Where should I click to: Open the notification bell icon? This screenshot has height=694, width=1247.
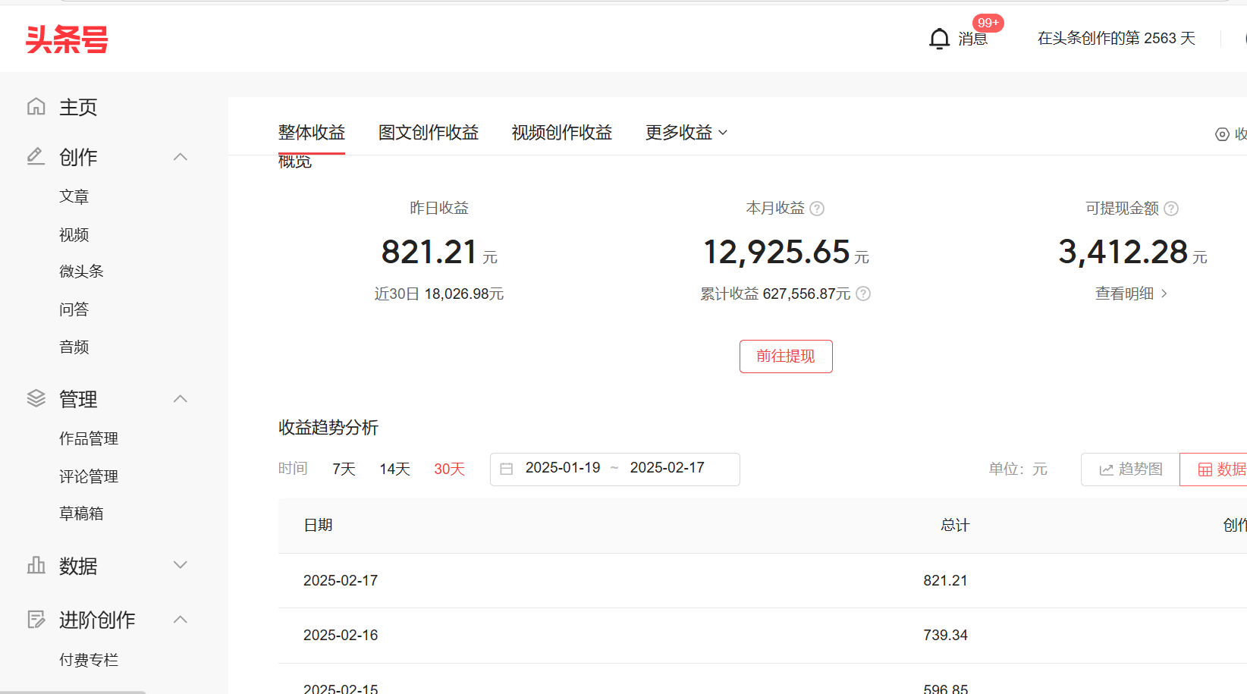pyautogui.click(x=939, y=39)
